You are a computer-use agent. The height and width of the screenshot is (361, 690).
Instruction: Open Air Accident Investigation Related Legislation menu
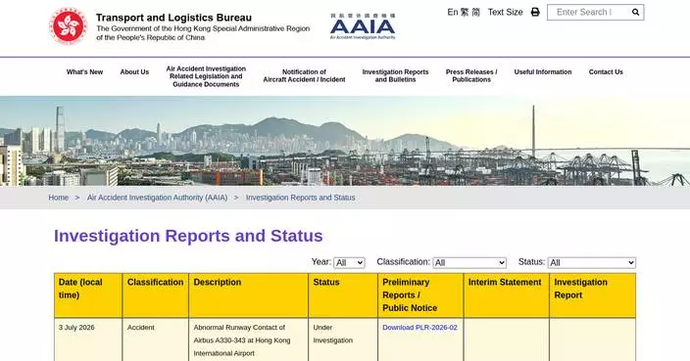click(206, 76)
